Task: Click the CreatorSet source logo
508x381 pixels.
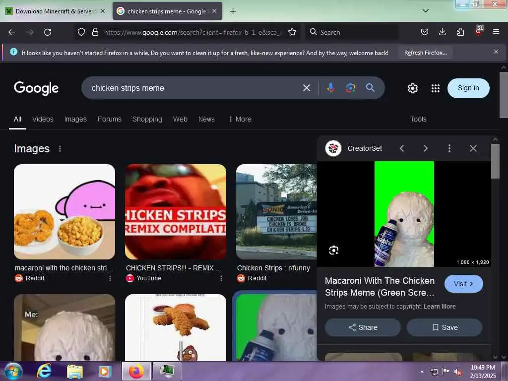Action: 333,148
